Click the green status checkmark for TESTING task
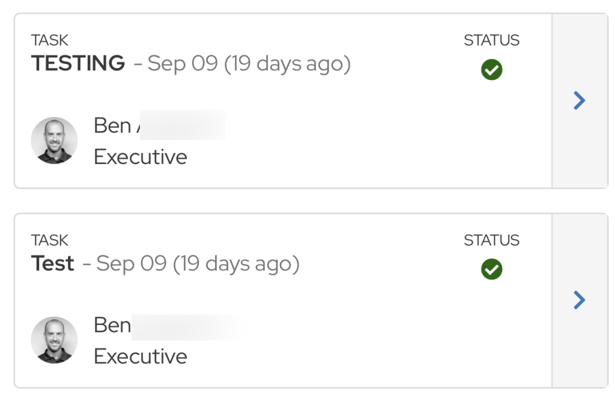The width and height of the screenshot is (615, 397). pyautogui.click(x=491, y=70)
